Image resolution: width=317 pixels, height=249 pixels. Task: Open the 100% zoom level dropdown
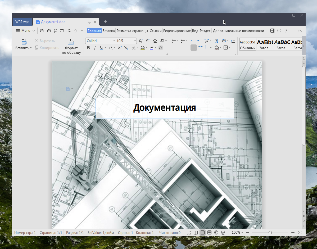(x=237, y=233)
